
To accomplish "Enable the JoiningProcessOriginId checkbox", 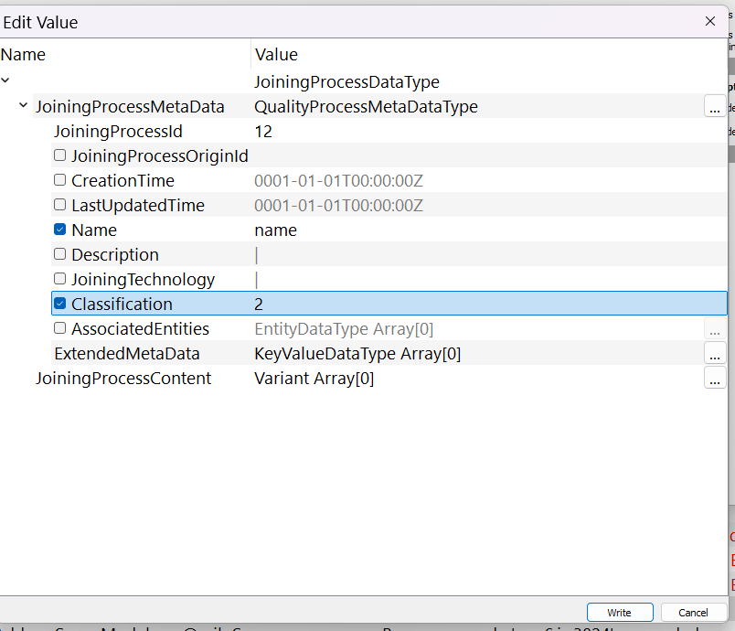I will click(x=60, y=156).
